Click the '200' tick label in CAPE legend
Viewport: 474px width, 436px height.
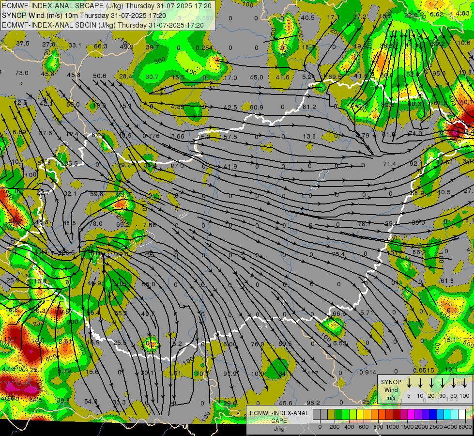335,427
